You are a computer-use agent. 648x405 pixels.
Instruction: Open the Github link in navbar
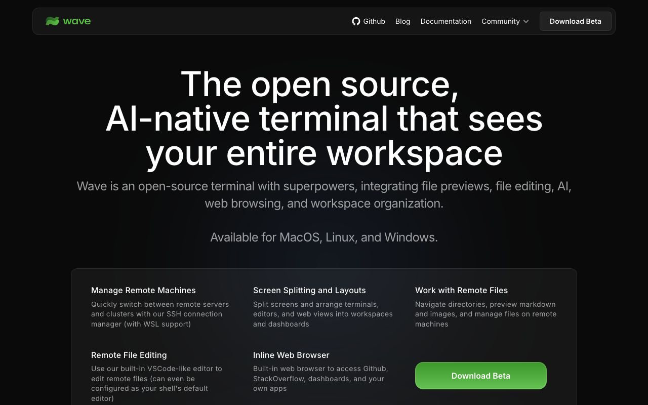369,21
